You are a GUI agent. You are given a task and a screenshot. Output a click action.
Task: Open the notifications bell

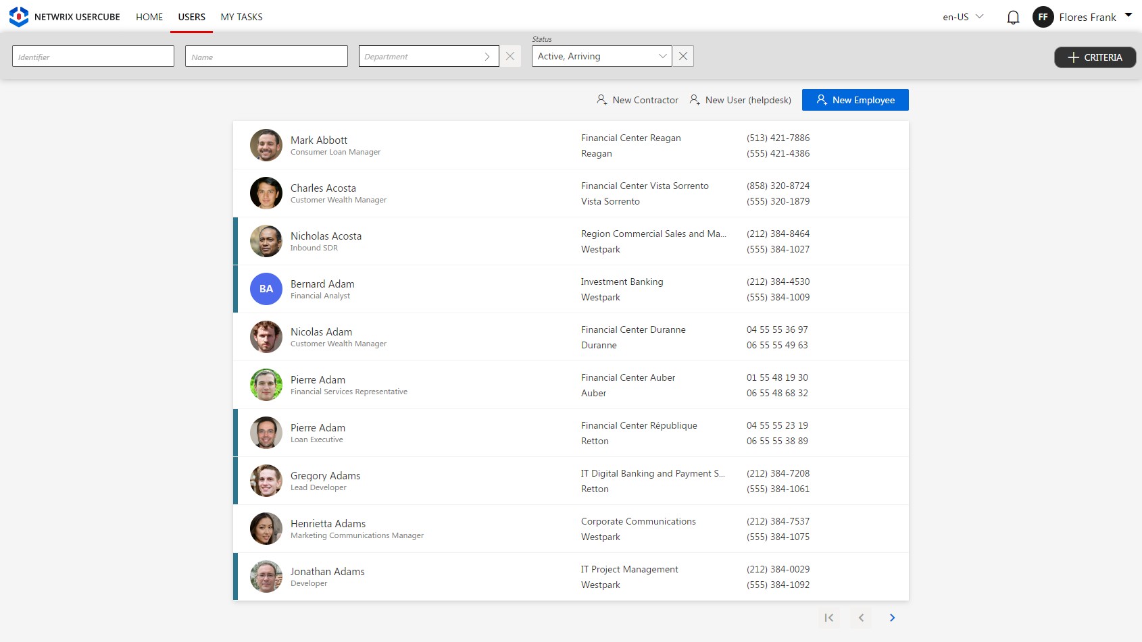click(1013, 17)
